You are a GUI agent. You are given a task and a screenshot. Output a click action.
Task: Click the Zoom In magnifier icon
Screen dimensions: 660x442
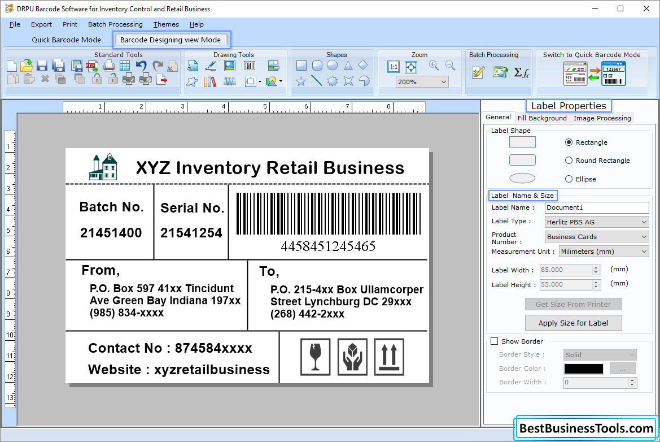[434, 66]
